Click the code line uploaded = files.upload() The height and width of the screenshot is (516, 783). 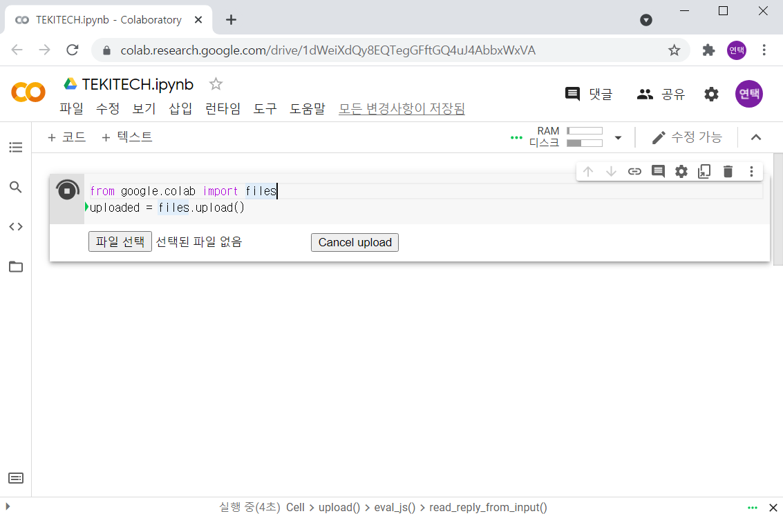click(x=167, y=208)
